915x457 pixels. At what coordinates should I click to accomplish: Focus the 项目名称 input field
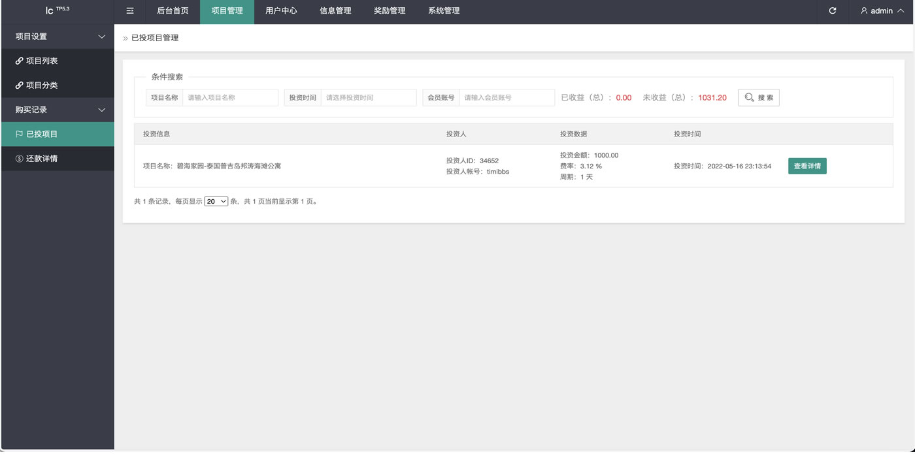[230, 97]
